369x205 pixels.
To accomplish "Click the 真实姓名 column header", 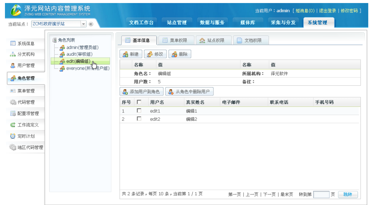I will pos(195,102).
